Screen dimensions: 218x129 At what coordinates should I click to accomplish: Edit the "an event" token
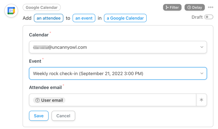[x=84, y=18]
